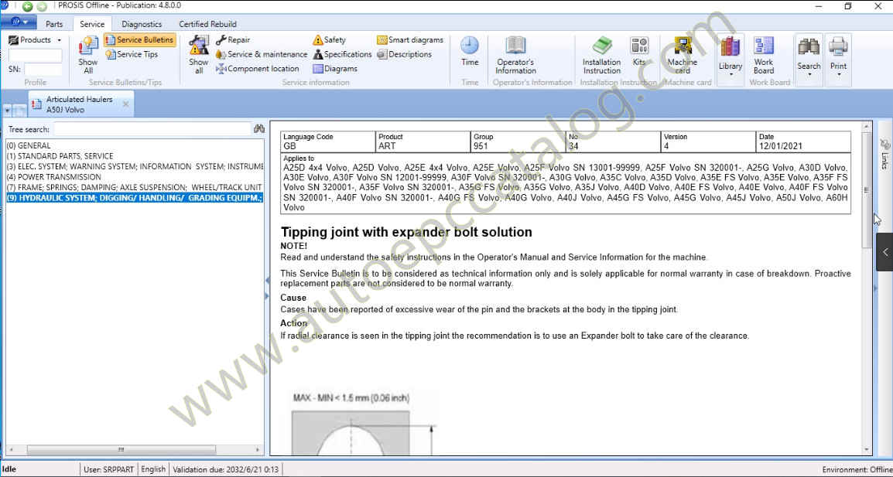Click the Group value 951

pos(481,145)
